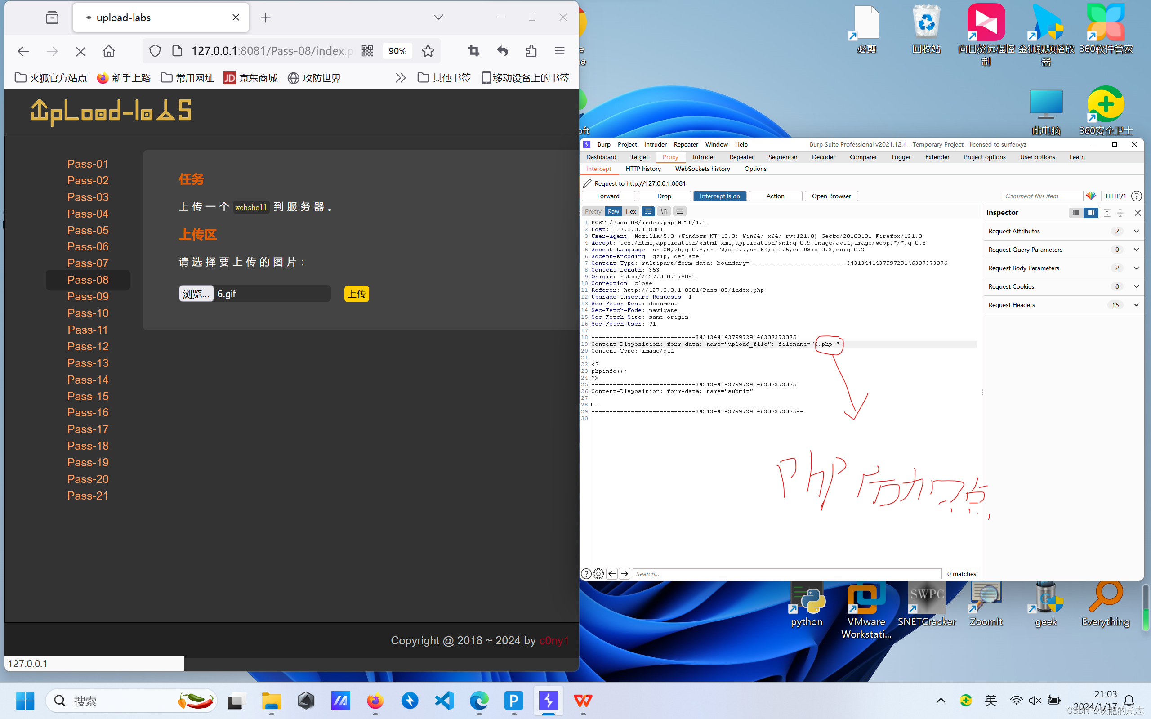This screenshot has width=1151, height=719.
Task: Open search settings gear icon
Action: tap(598, 573)
